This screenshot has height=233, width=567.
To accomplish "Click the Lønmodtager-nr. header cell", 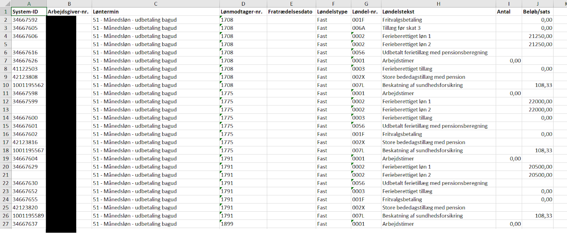I will click(x=243, y=12).
